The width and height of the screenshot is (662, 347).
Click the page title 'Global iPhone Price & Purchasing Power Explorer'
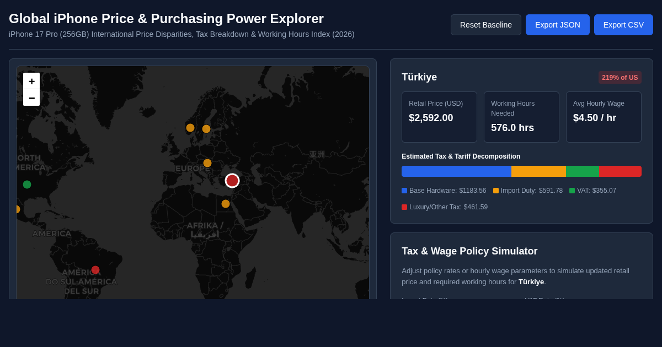pos(166,19)
